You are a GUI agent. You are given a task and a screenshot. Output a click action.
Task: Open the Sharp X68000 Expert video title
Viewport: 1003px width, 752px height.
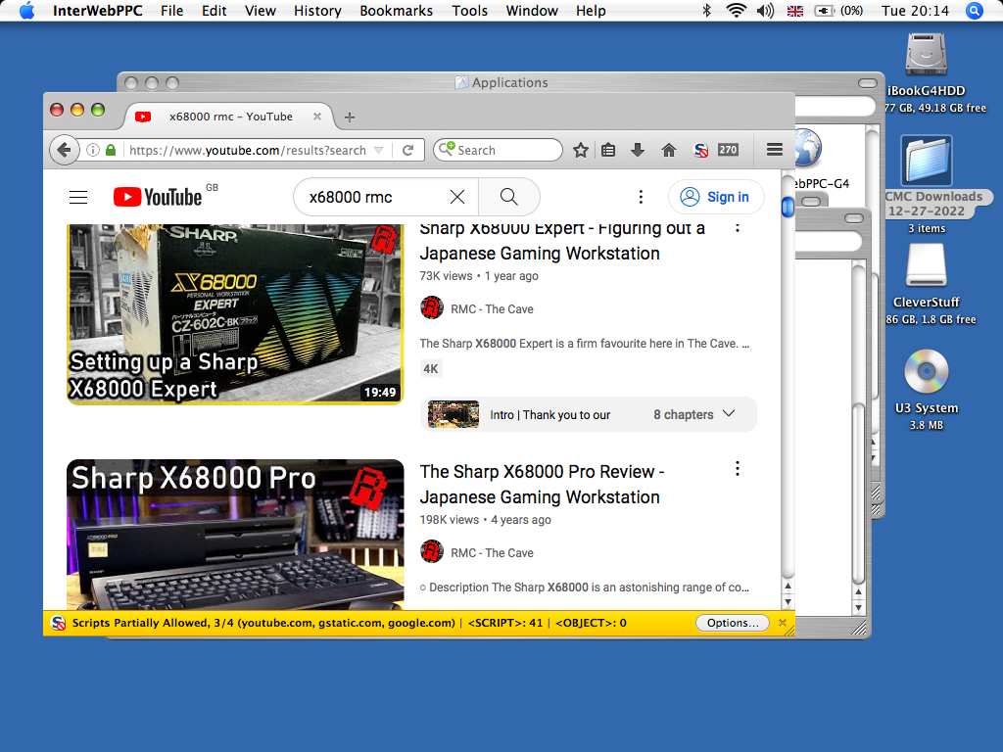(563, 241)
